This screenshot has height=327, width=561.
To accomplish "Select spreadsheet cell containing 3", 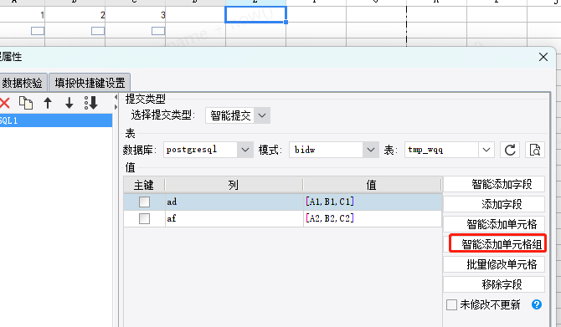I will 136,15.
